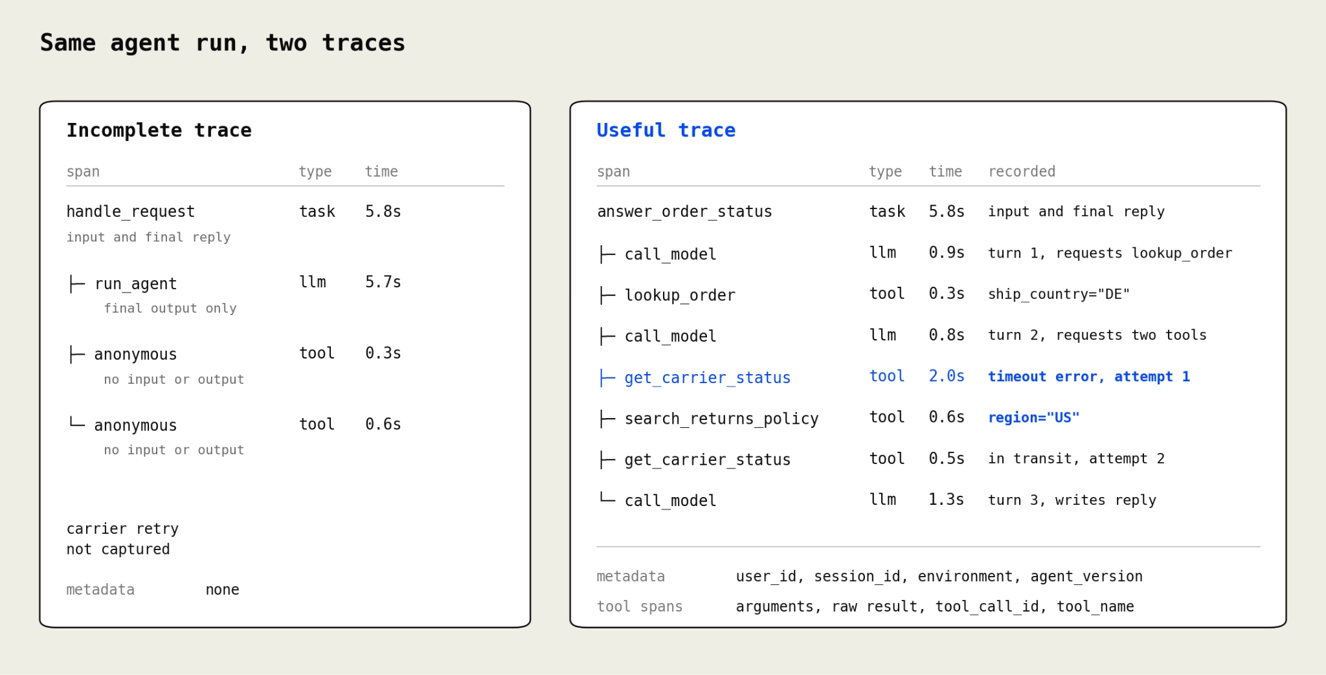Click the 2.0s time value
This screenshot has width=1326, height=675.
click(x=946, y=376)
